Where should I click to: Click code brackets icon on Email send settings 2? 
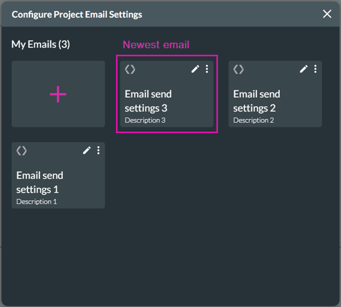pyautogui.click(x=238, y=69)
